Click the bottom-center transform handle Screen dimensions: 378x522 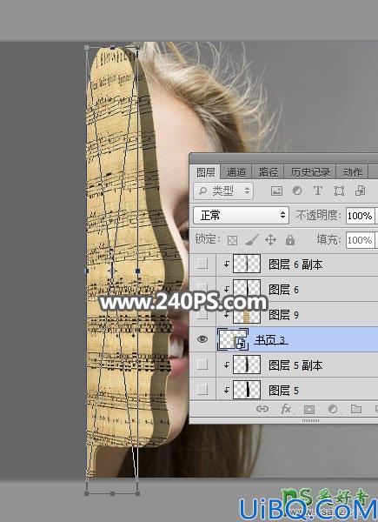coord(112,493)
